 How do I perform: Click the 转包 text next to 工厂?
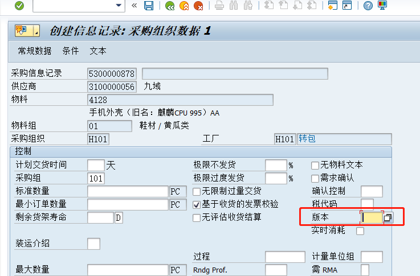pos(307,139)
